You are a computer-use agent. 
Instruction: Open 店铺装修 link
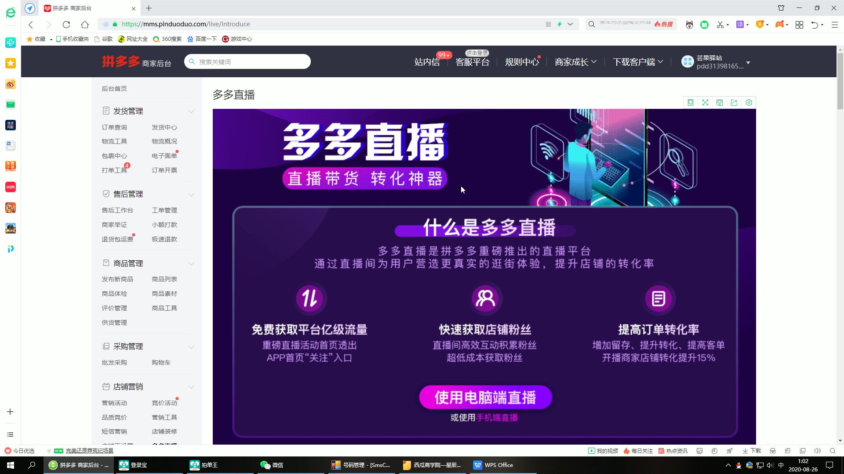click(x=164, y=431)
